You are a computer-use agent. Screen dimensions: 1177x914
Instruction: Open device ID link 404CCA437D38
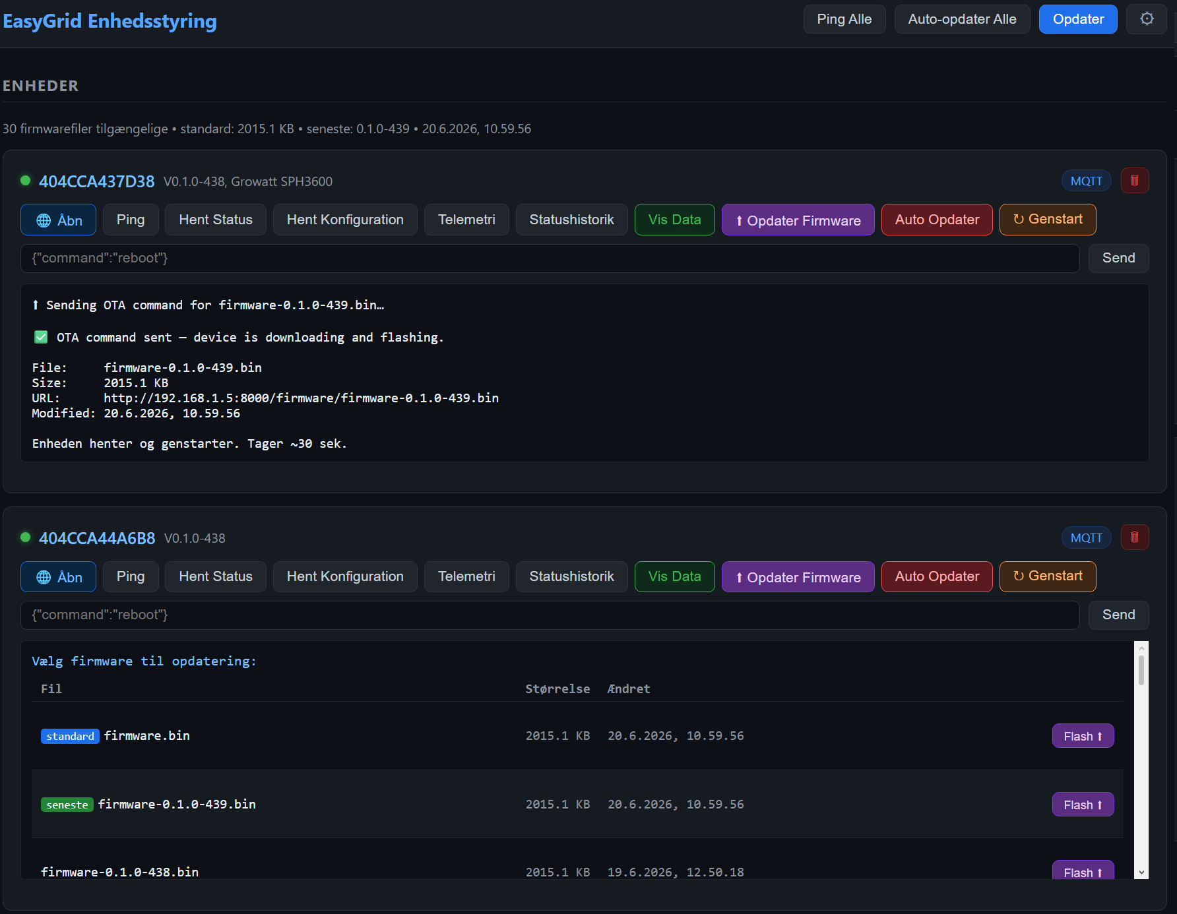(96, 181)
